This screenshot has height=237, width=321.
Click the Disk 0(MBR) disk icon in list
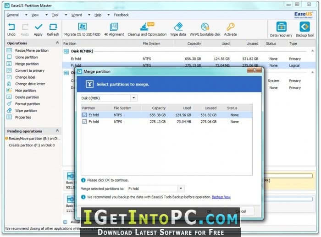tap(66, 51)
